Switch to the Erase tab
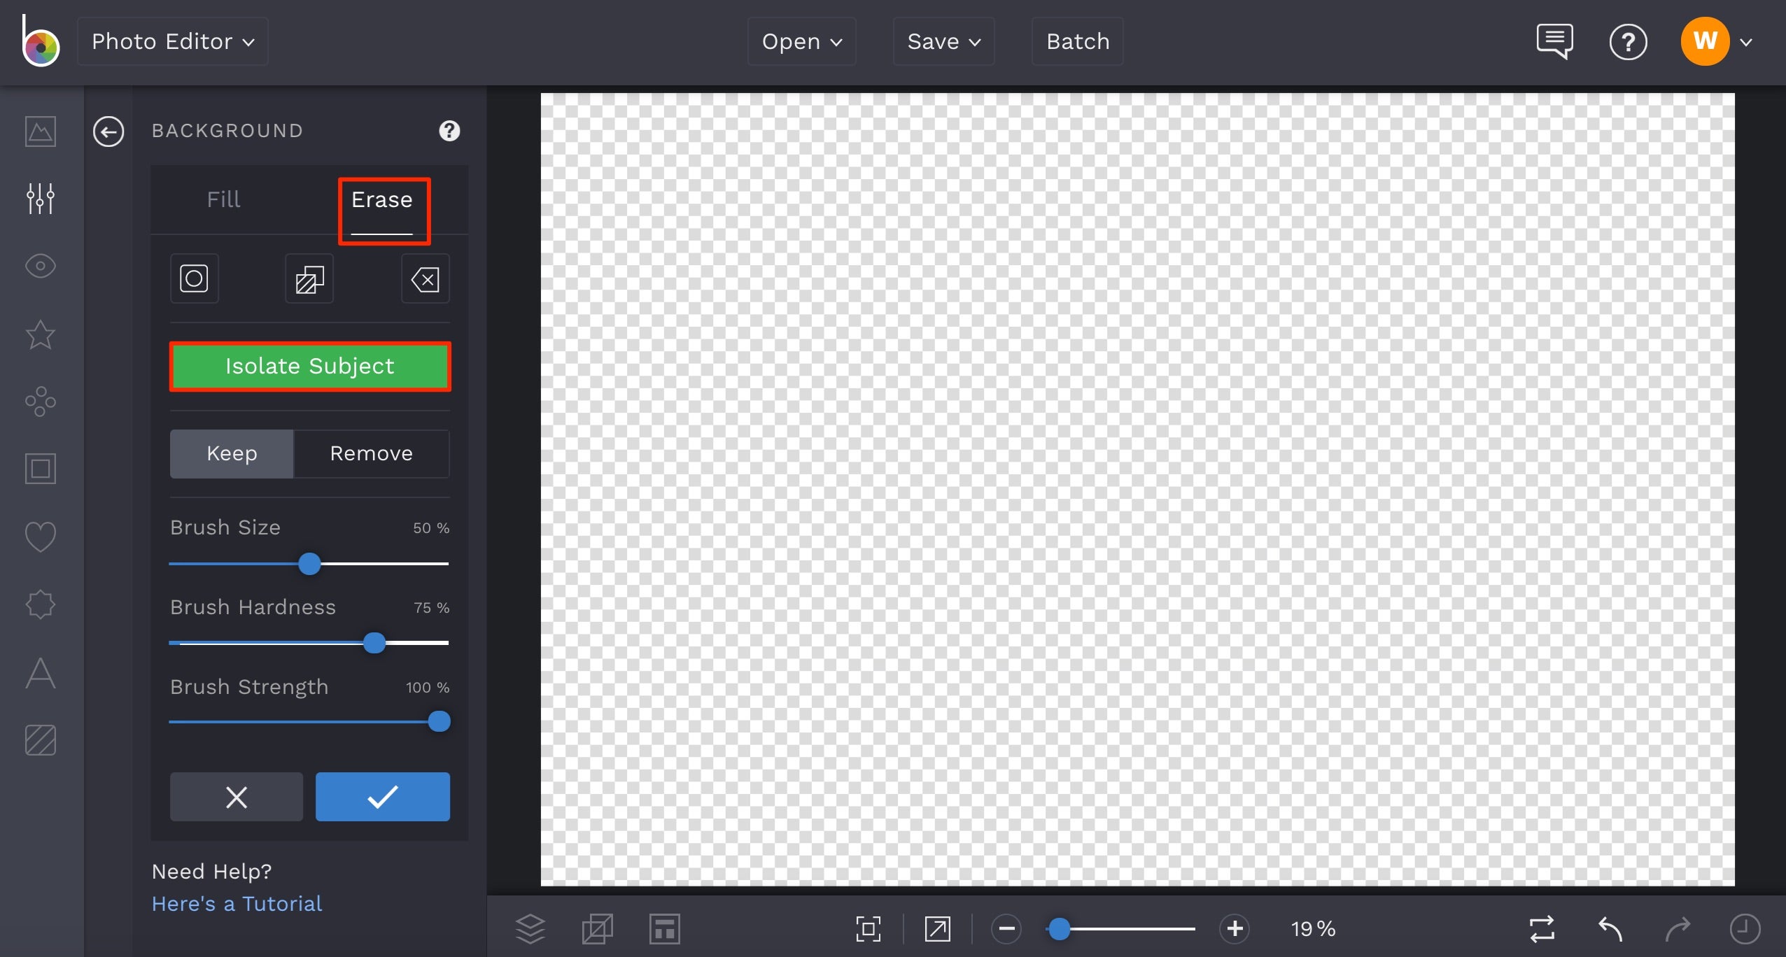The image size is (1786, 957). coord(381,199)
